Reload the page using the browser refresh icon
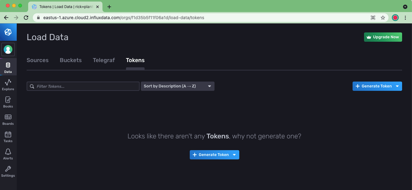The width and height of the screenshot is (412, 190). pyautogui.click(x=26, y=18)
